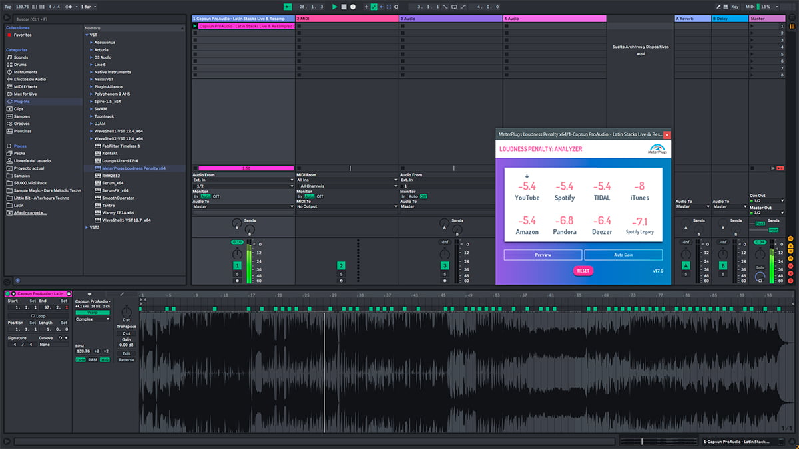
Task: Select the Master track header
Action: click(767, 19)
